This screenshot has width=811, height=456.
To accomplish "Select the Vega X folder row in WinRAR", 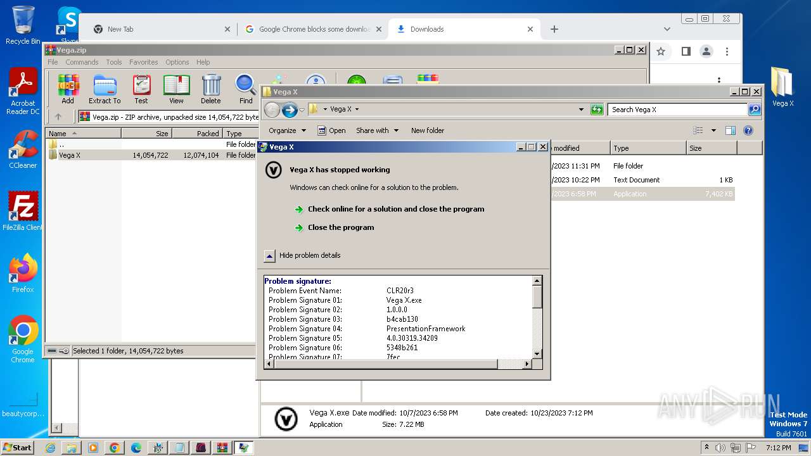I will coord(151,155).
